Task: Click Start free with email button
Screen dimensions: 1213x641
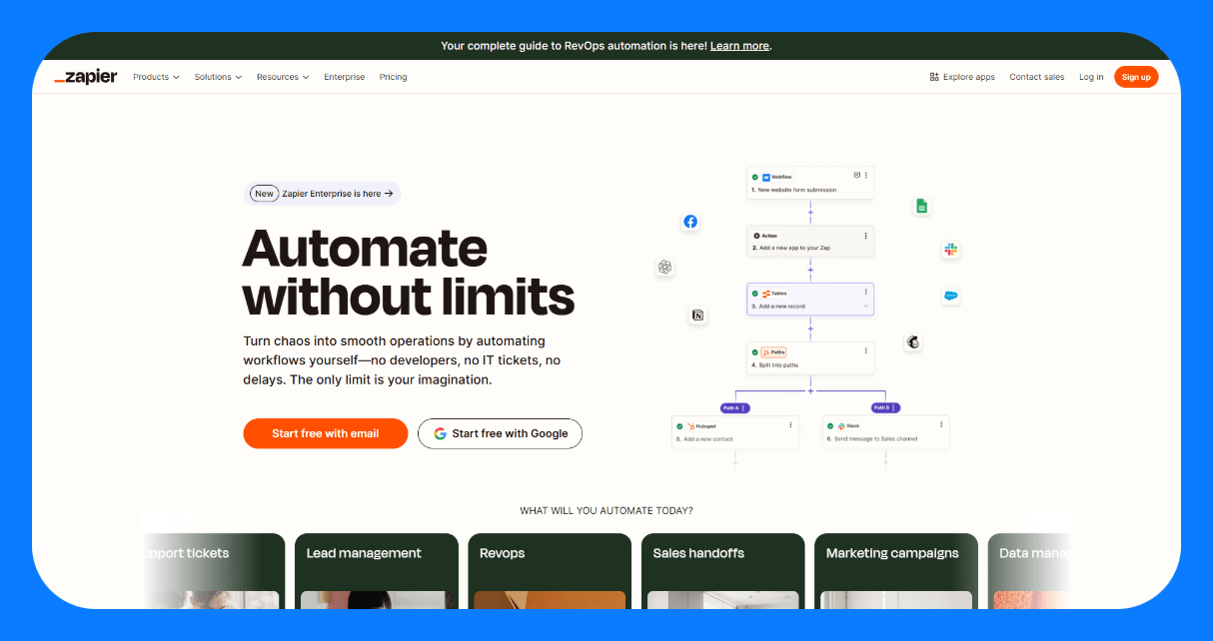Action: point(326,433)
